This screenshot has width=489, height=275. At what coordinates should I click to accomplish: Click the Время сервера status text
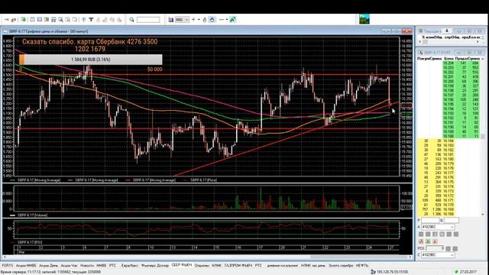pos(51,272)
